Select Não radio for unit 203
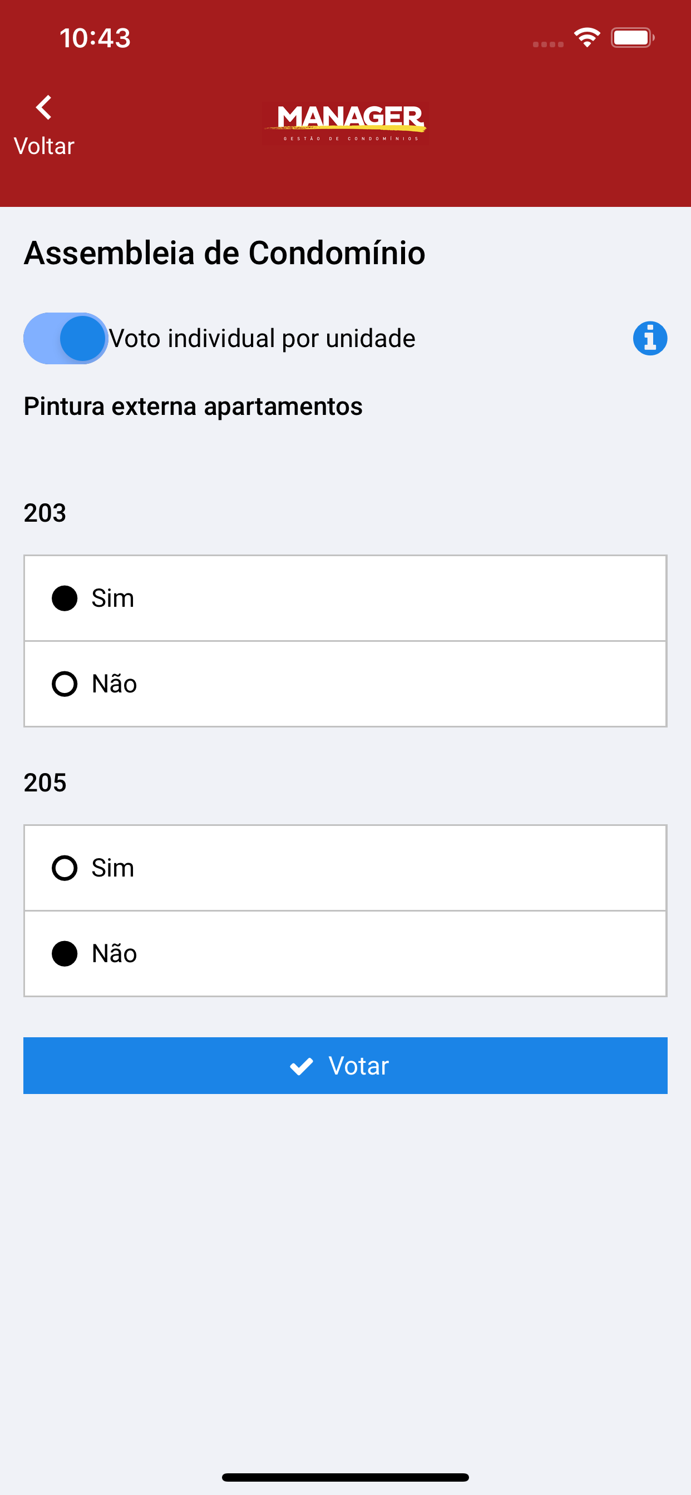This screenshot has width=691, height=1495. (65, 684)
